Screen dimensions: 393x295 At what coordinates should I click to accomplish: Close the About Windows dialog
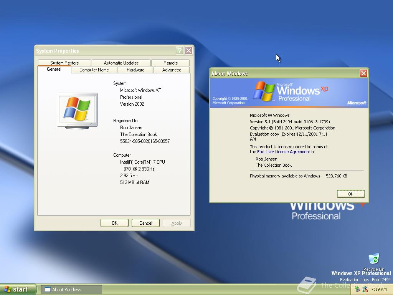363,73
